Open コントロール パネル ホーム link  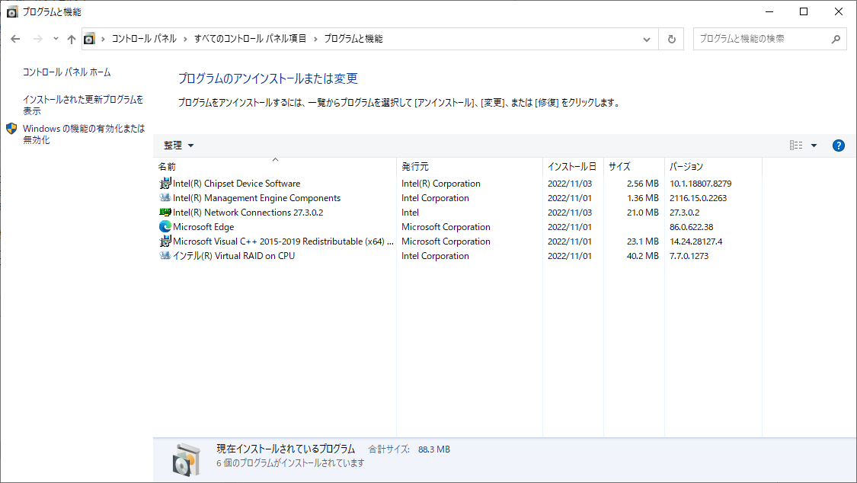67,72
